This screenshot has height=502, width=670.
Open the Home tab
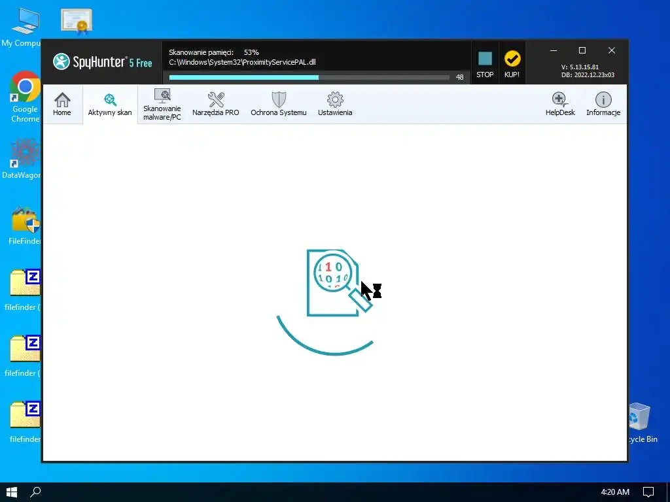(x=62, y=104)
